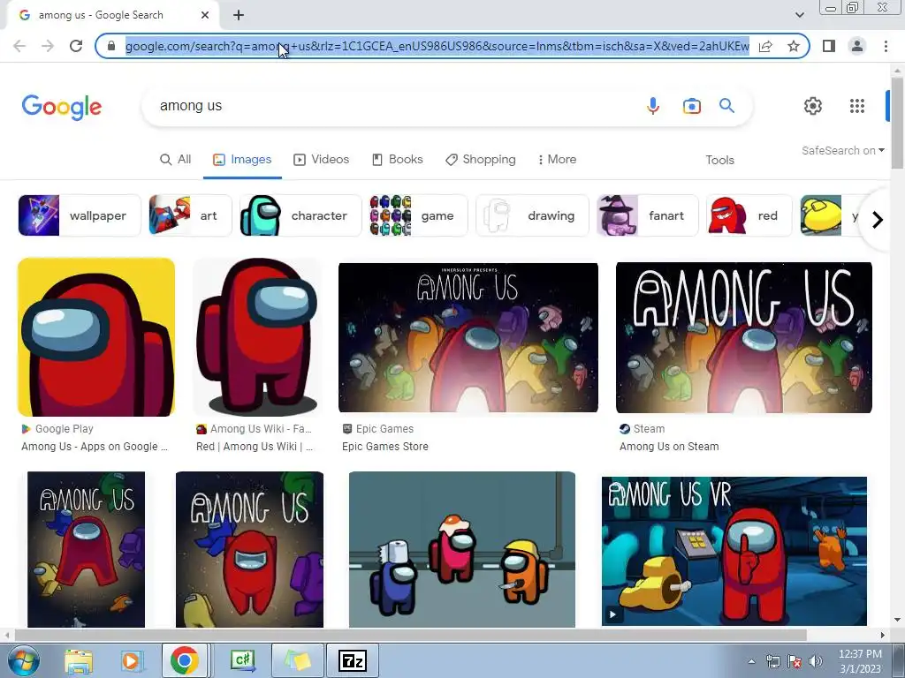
Task: Filter images by red chip
Action: click(749, 215)
